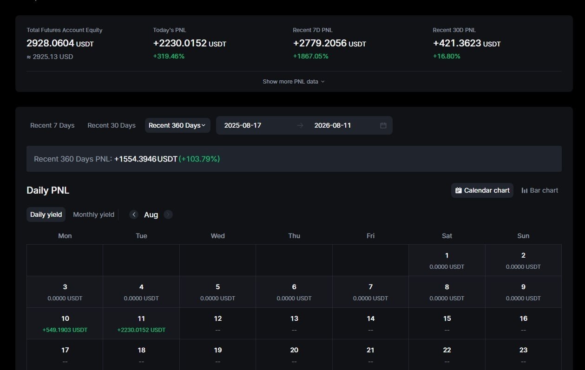
Task: Open the date range calendar icon
Action: tap(383, 125)
